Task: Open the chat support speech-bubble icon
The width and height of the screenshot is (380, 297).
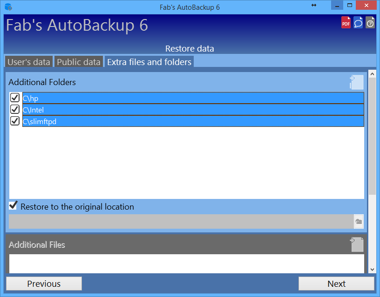Action: pyautogui.click(x=358, y=22)
